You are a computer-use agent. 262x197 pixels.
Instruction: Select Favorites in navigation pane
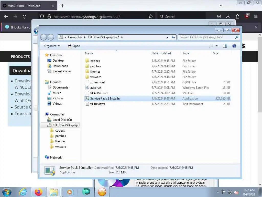pyautogui.click(x=56, y=55)
